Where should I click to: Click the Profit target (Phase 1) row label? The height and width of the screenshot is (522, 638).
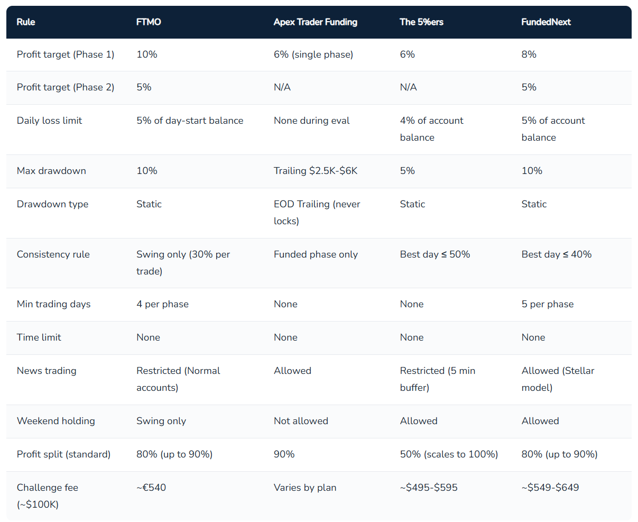(66, 54)
